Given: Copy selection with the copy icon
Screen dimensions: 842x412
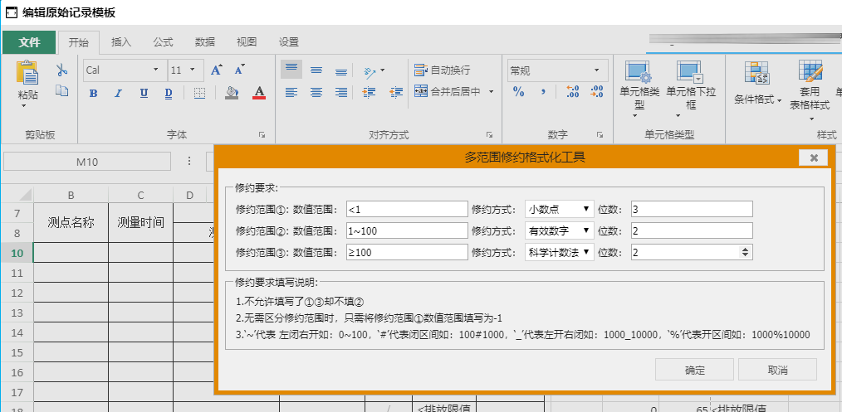Looking at the screenshot, I should [61, 90].
